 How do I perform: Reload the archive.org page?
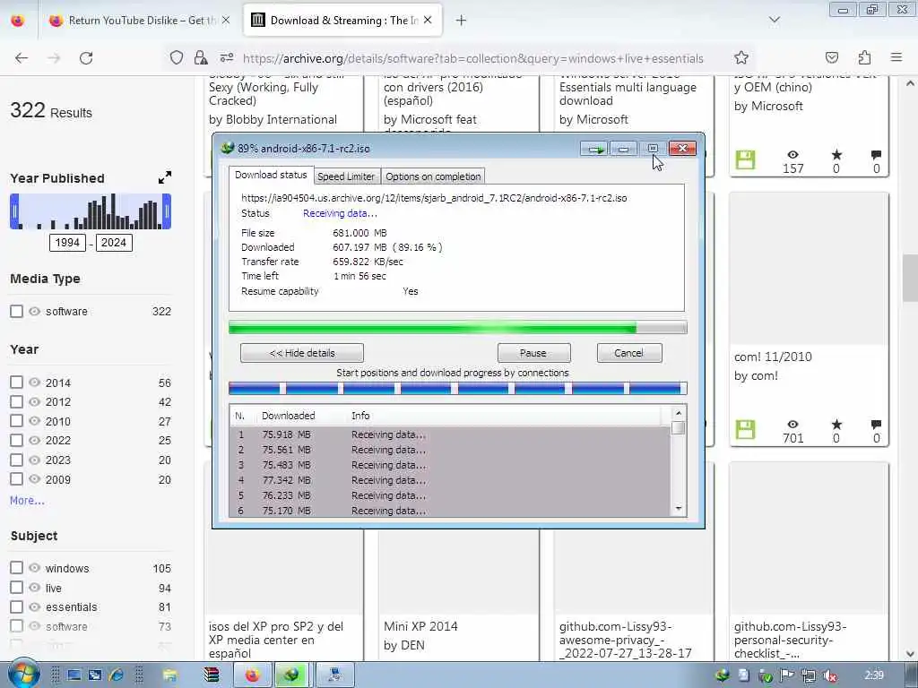(x=86, y=58)
